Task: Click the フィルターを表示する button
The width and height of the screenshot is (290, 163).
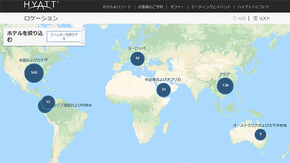Action: (64, 36)
